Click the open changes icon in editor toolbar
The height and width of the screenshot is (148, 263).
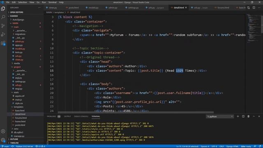(249, 8)
